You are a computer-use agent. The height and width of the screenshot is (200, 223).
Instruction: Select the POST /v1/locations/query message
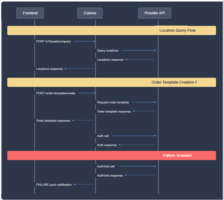coord(53,41)
